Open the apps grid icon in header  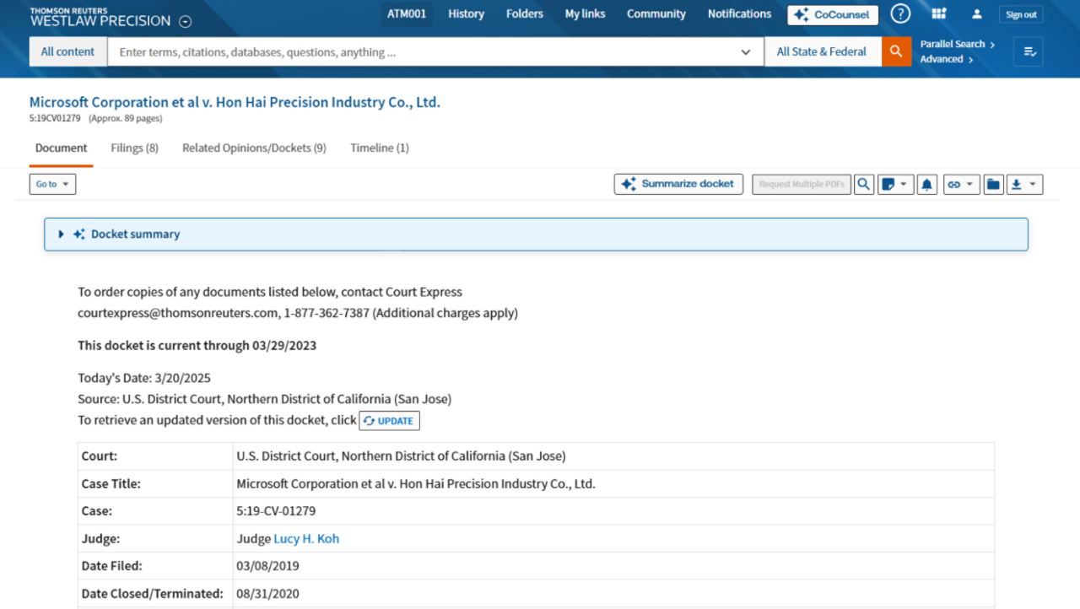pos(938,14)
